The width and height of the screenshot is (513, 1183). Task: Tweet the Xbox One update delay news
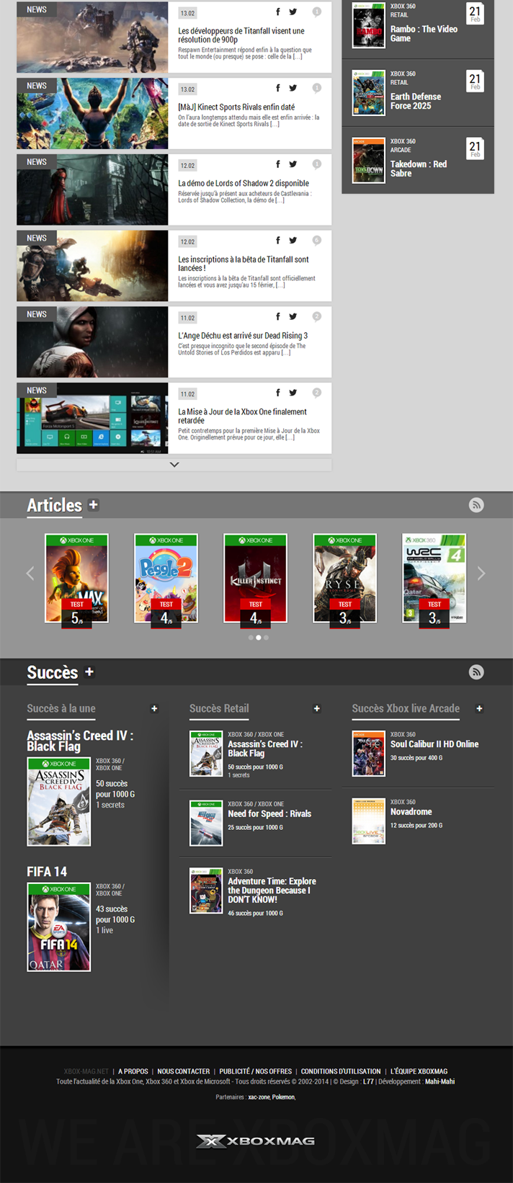tap(293, 393)
